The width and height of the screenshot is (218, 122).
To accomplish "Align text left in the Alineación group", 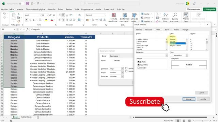I will click(x=60, y=20).
